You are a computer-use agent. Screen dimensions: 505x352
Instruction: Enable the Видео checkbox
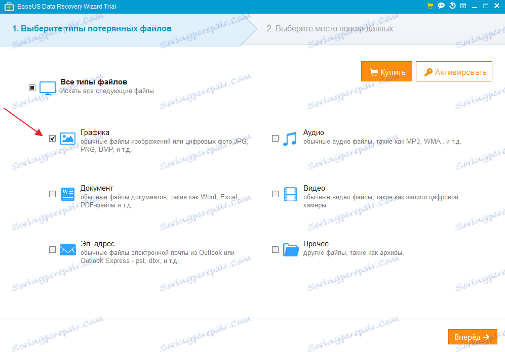[276, 194]
